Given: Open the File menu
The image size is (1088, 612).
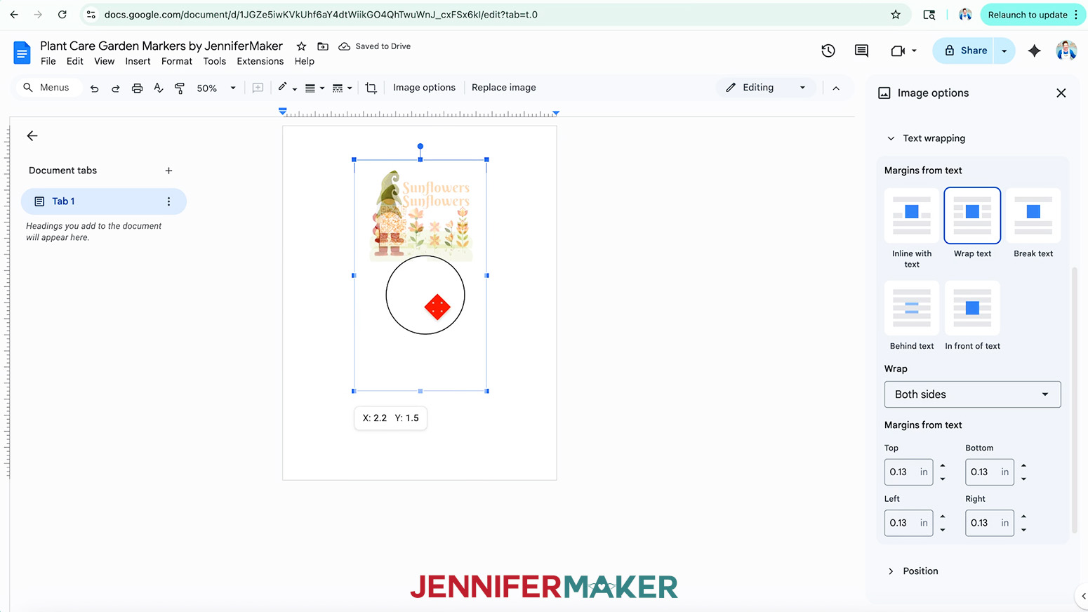Looking at the screenshot, I should coord(48,61).
